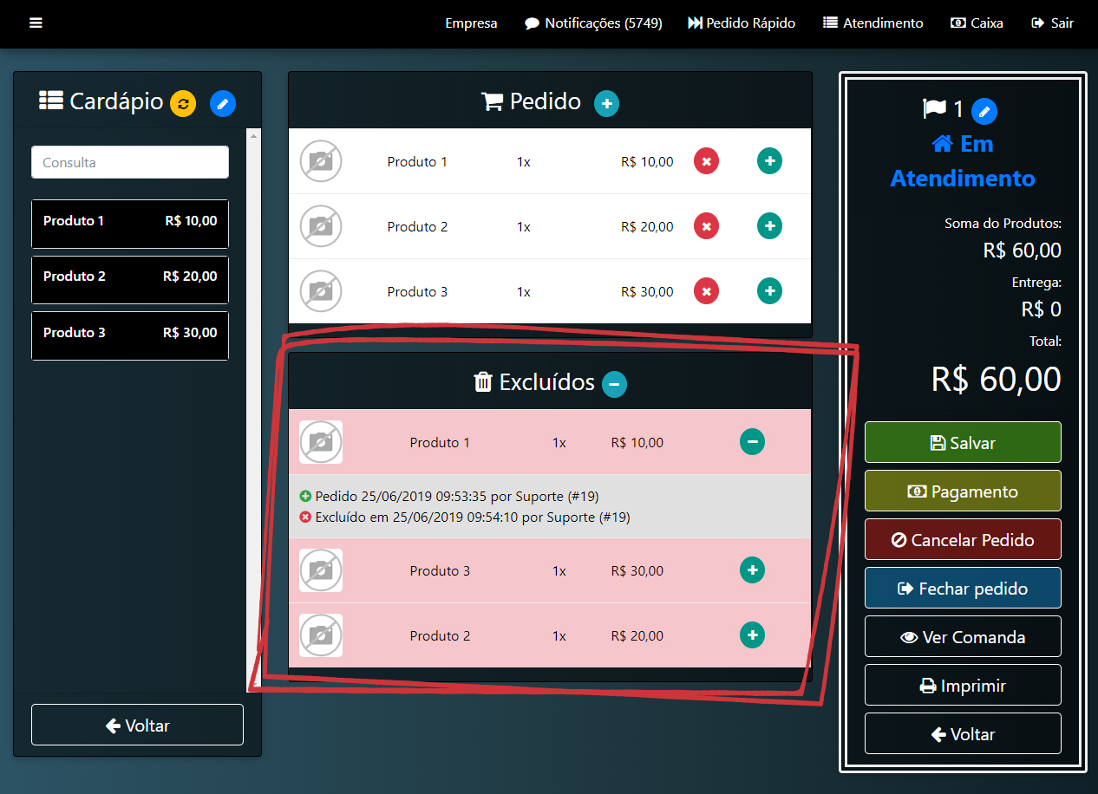Collapse details of excluded Produto 1

[752, 442]
